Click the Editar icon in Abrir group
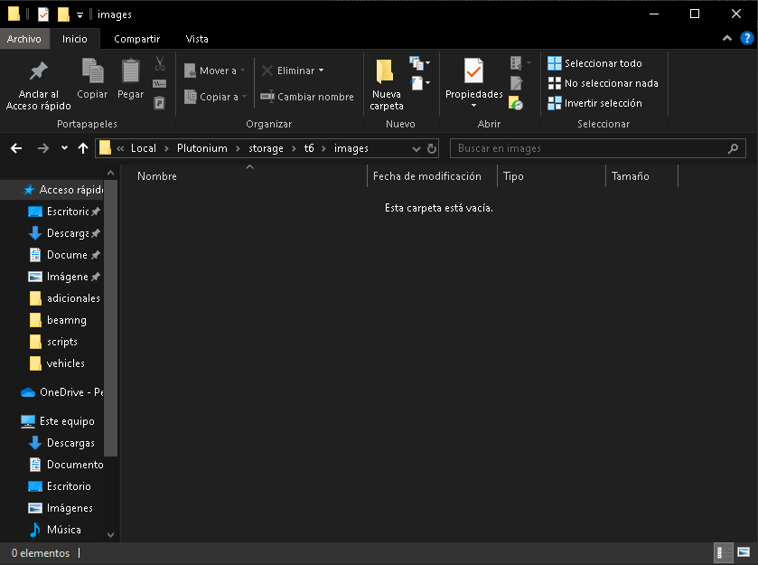 click(516, 83)
